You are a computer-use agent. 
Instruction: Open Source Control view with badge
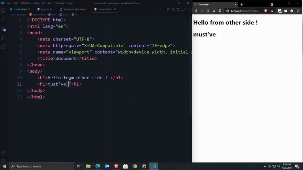coord(3,29)
